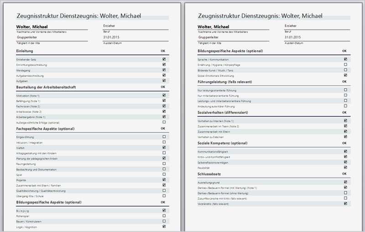
Task: Uncheck the Vielfalt checkbox
Action: click(x=164, y=148)
